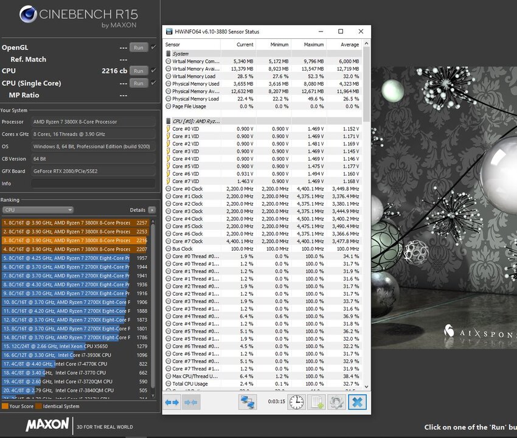Select the "Core #2 VID" sensor row

click(x=263, y=144)
